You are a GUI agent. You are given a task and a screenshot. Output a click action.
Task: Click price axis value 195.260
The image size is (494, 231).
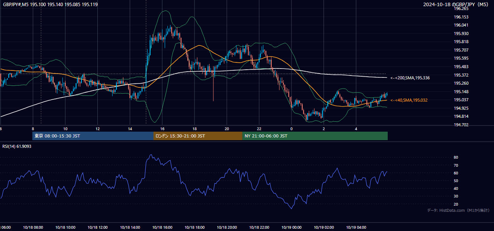(x=461, y=83)
